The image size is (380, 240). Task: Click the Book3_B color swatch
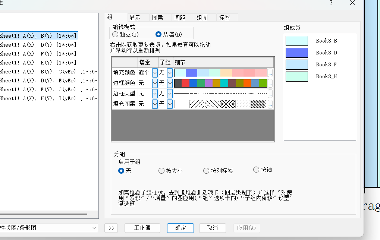tap(297, 41)
